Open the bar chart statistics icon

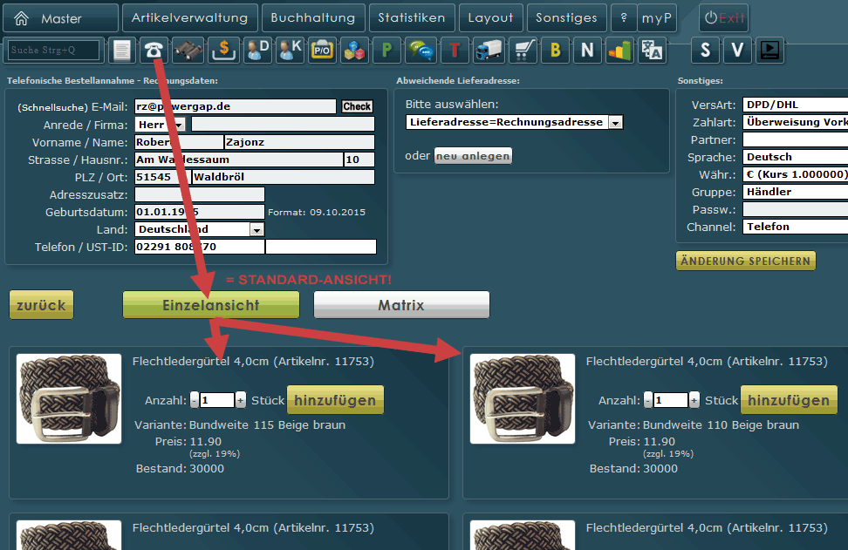(619, 51)
